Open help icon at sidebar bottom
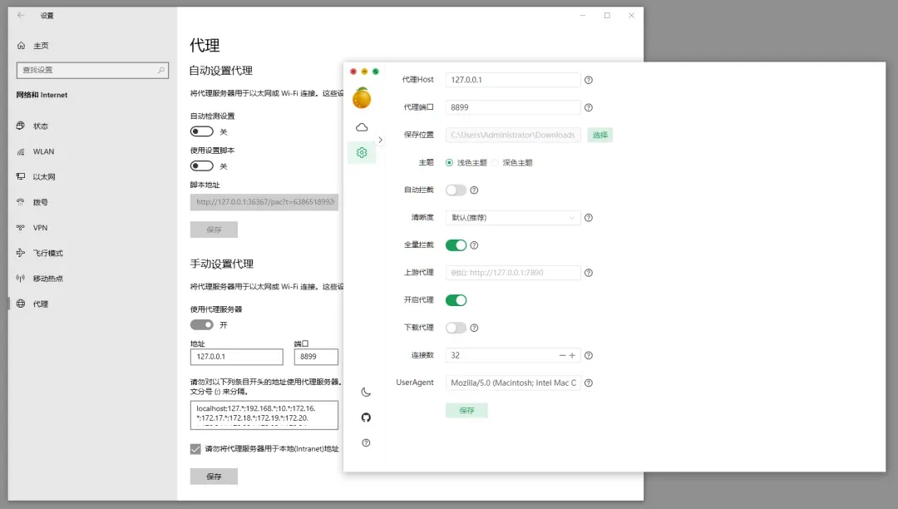 pyautogui.click(x=366, y=442)
